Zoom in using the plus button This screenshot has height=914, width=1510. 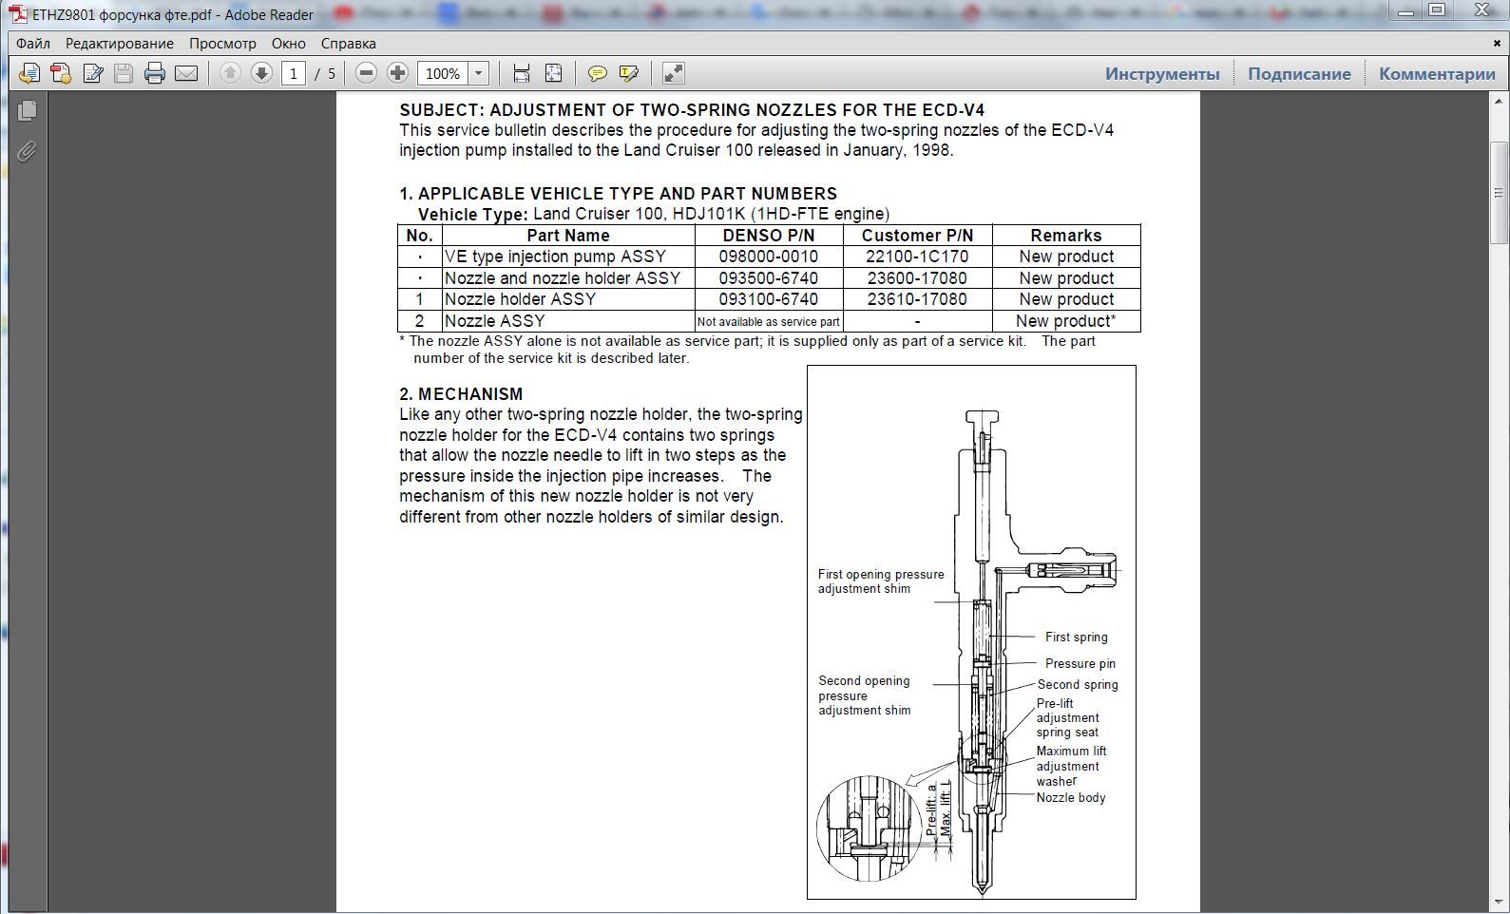click(397, 73)
